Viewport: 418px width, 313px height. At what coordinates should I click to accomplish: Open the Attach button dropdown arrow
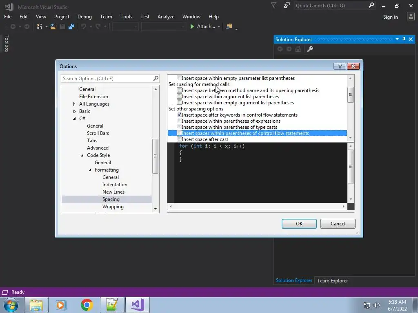pyautogui.click(x=219, y=26)
